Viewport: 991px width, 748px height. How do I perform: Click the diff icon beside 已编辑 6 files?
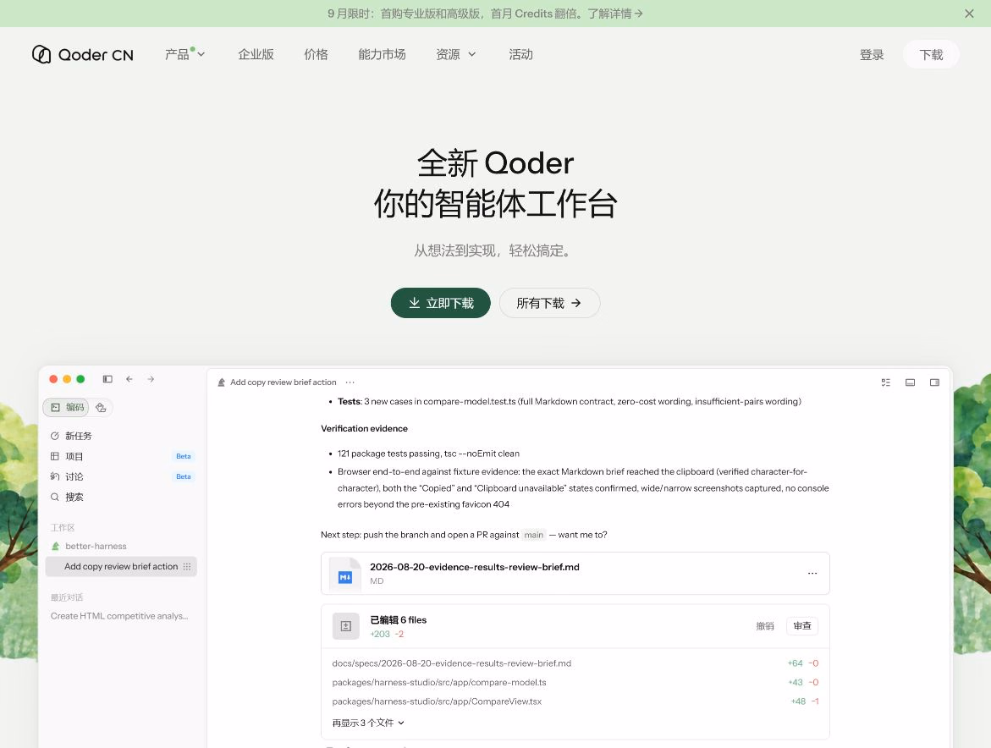tap(346, 626)
